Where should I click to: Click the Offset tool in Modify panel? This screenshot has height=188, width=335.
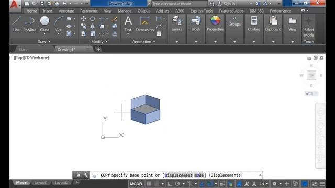click(115, 33)
